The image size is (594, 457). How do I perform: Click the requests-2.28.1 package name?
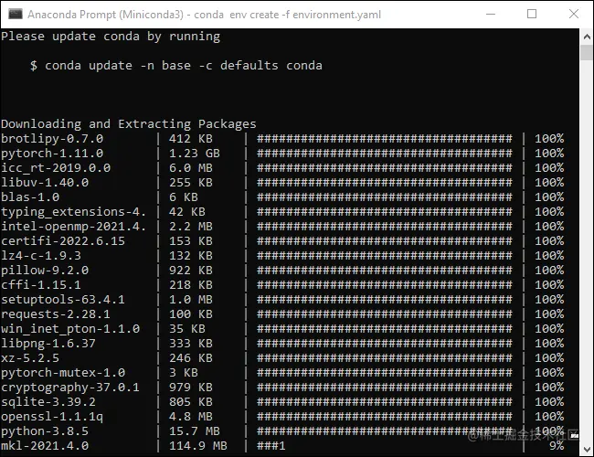click(x=56, y=314)
